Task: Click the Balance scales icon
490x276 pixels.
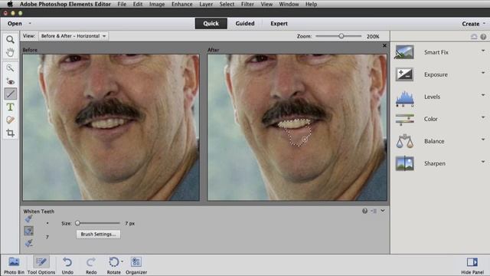Action: pos(405,141)
